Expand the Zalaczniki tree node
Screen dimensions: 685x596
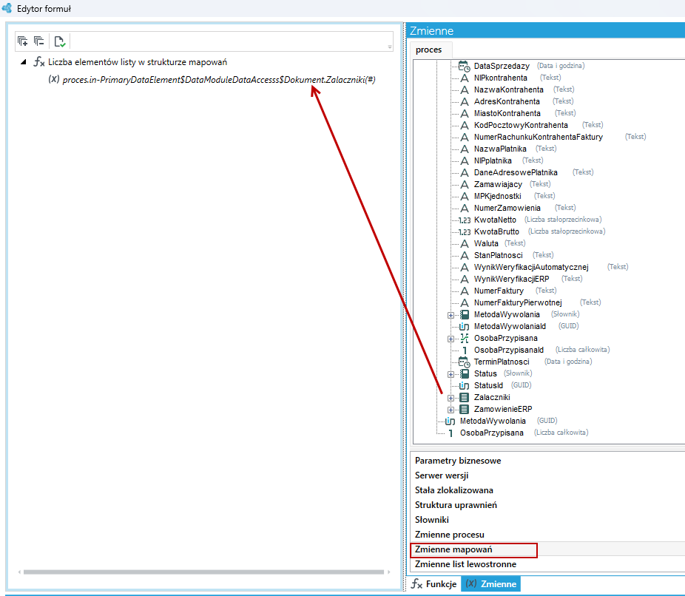pos(451,398)
